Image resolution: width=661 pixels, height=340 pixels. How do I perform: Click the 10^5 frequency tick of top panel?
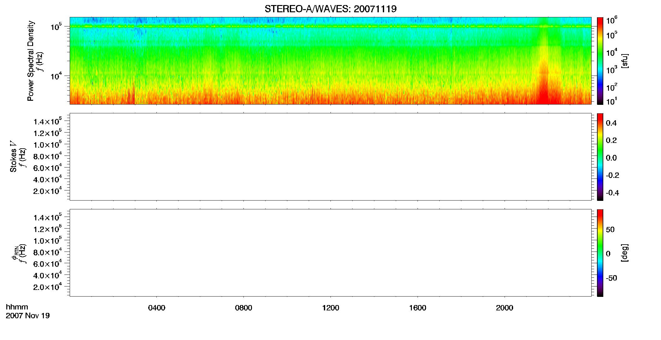[56, 26]
